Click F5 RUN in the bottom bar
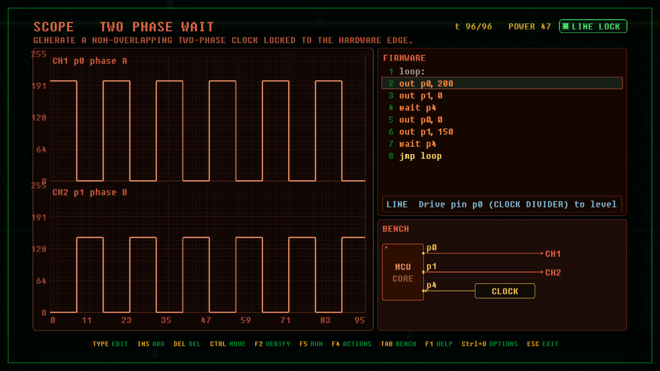This screenshot has height=371, width=660. click(x=311, y=344)
